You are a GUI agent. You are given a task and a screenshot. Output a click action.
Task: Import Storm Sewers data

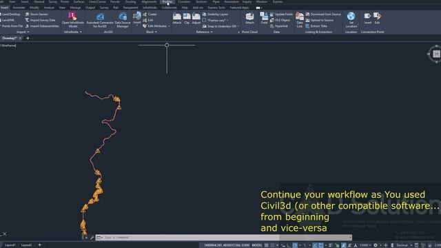37,14
